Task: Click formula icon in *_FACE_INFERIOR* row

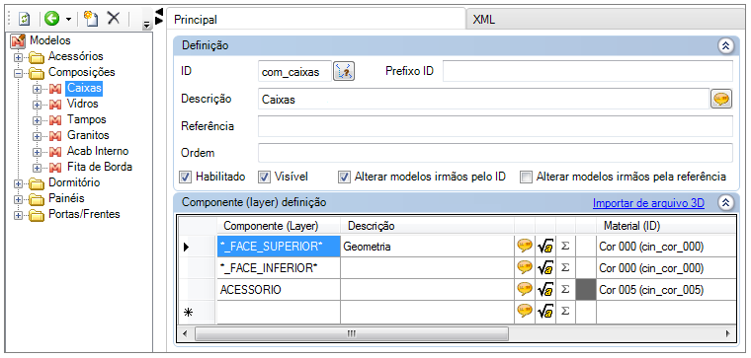Action: (x=545, y=267)
